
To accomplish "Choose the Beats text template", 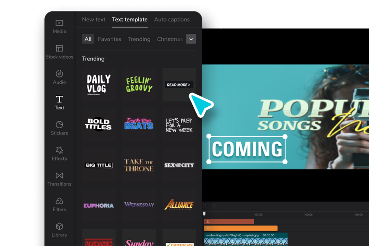I will (139, 125).
